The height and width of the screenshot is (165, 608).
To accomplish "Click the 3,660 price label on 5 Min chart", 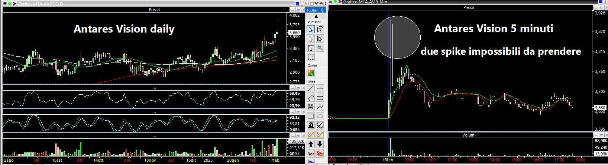I will click(x=600, y=108).
